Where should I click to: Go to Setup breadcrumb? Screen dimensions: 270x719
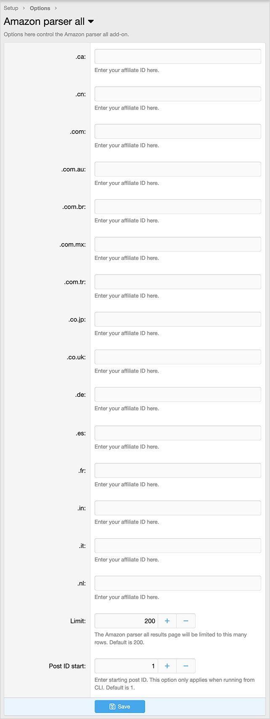(x=11, y=8)
